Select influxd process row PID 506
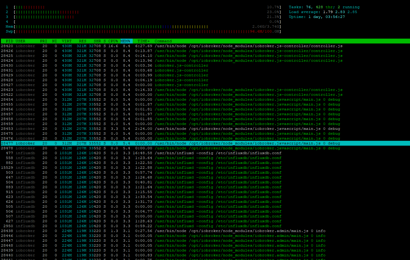Image resolution: width=410 pixels, height=260 pixels. click(205, 211)
